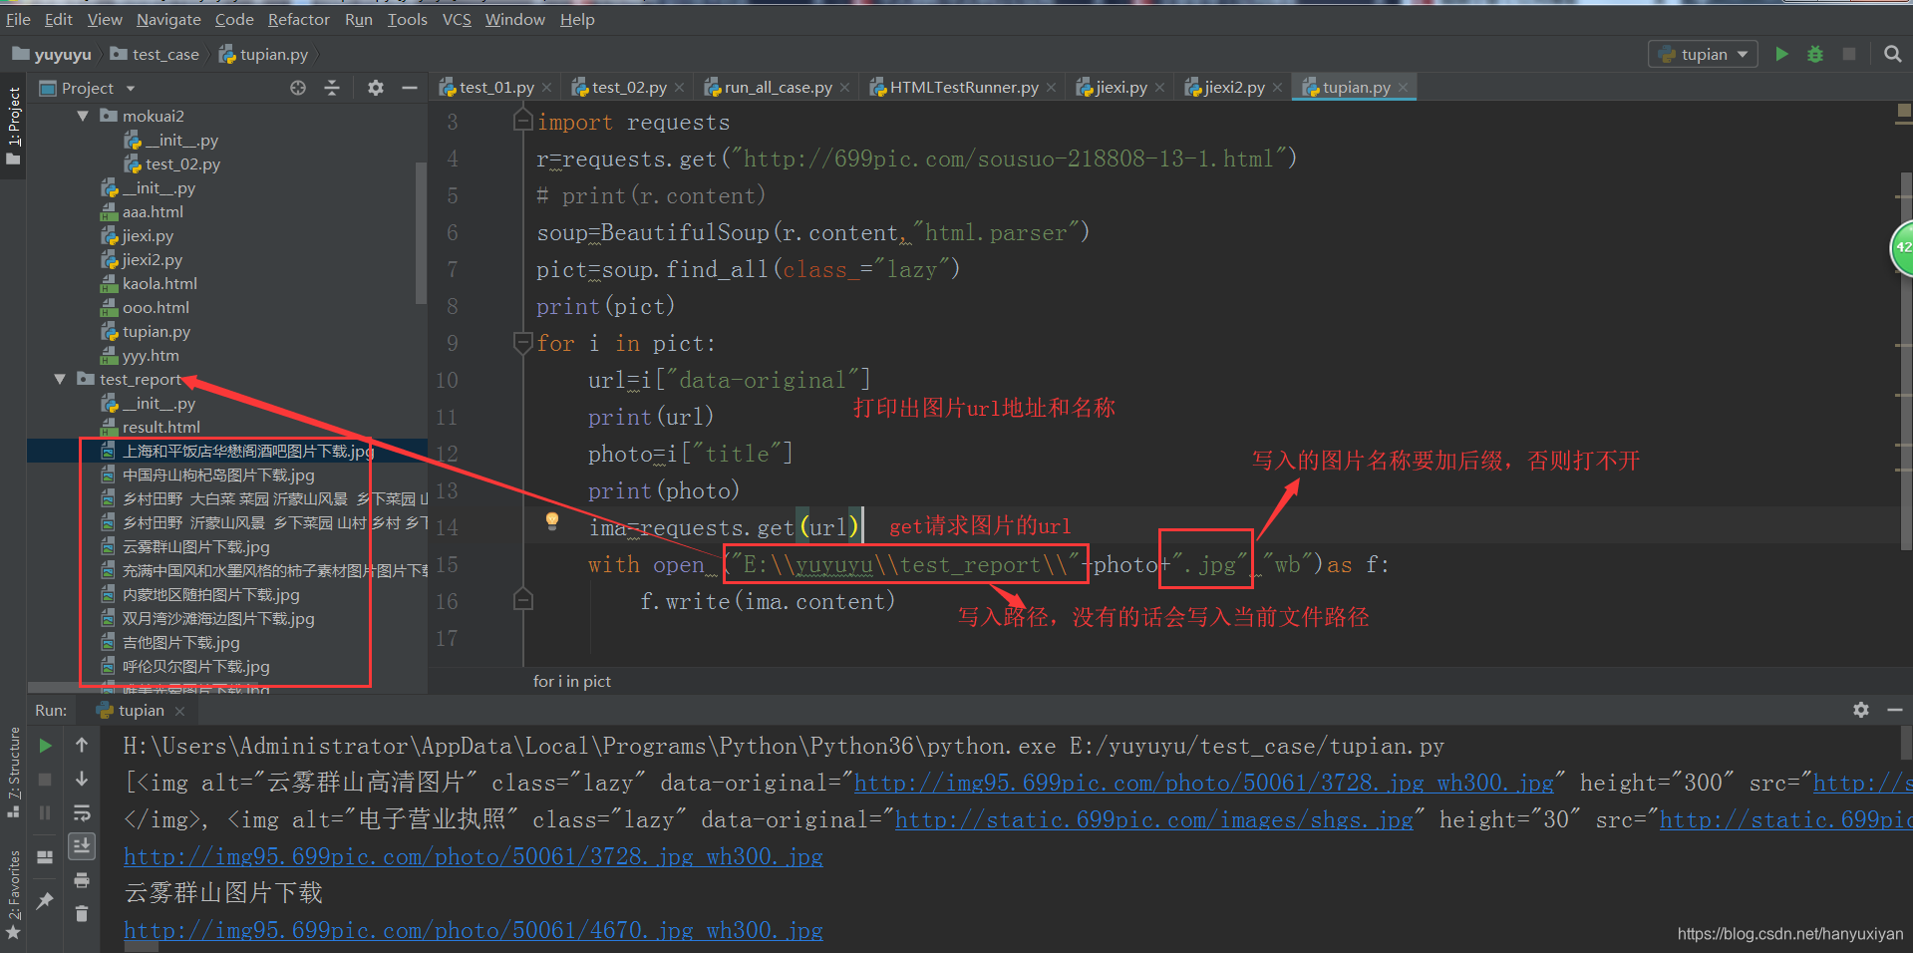Click test_case breadcrumb
The height and width of the screenshot is (953, 1913).
coord(155,55)
